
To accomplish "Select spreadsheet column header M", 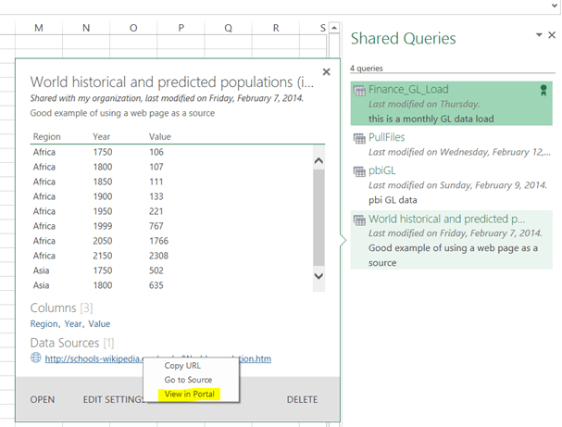I will coord(39,28).
